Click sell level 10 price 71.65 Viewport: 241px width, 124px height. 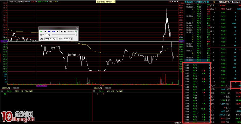click(x=223, y=13)
